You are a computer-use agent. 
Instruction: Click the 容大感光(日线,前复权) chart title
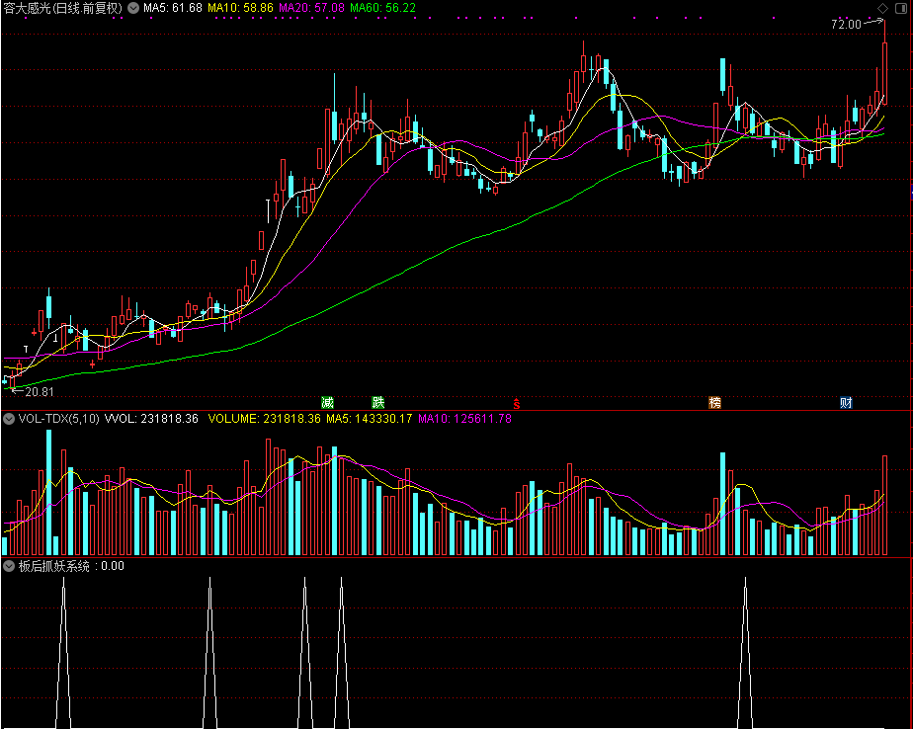point(63,8)
